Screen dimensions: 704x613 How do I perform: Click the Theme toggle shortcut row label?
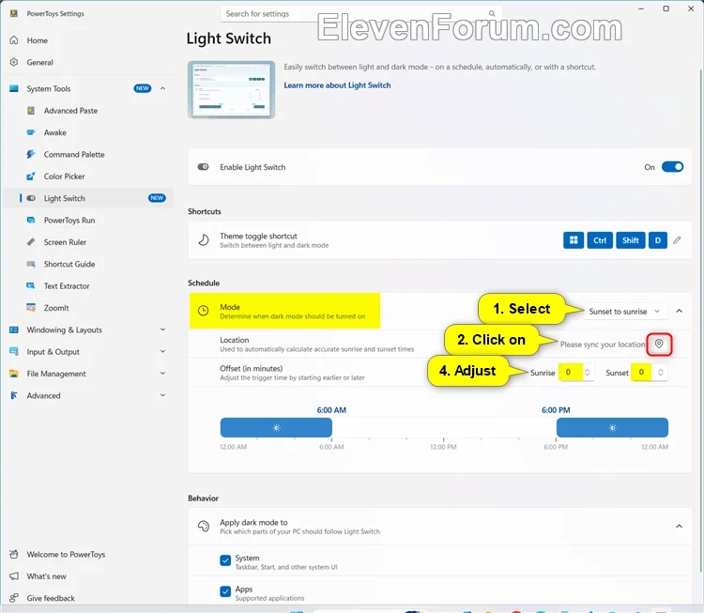click(x=258, y=237)
